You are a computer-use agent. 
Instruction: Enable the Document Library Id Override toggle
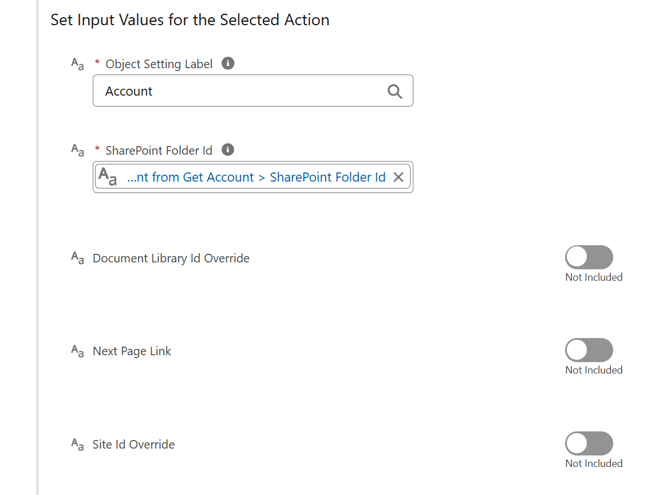coord(589,257)
